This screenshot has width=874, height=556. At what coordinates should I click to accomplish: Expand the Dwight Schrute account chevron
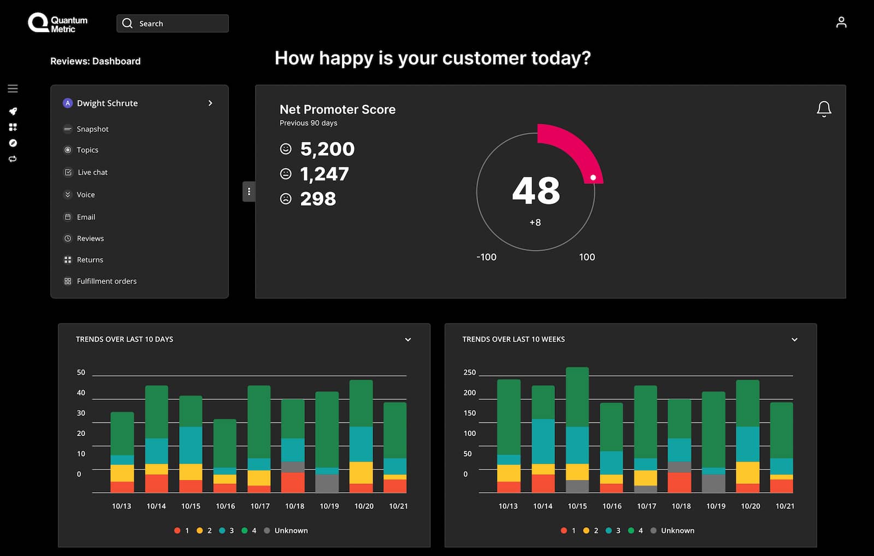[210, 103]
